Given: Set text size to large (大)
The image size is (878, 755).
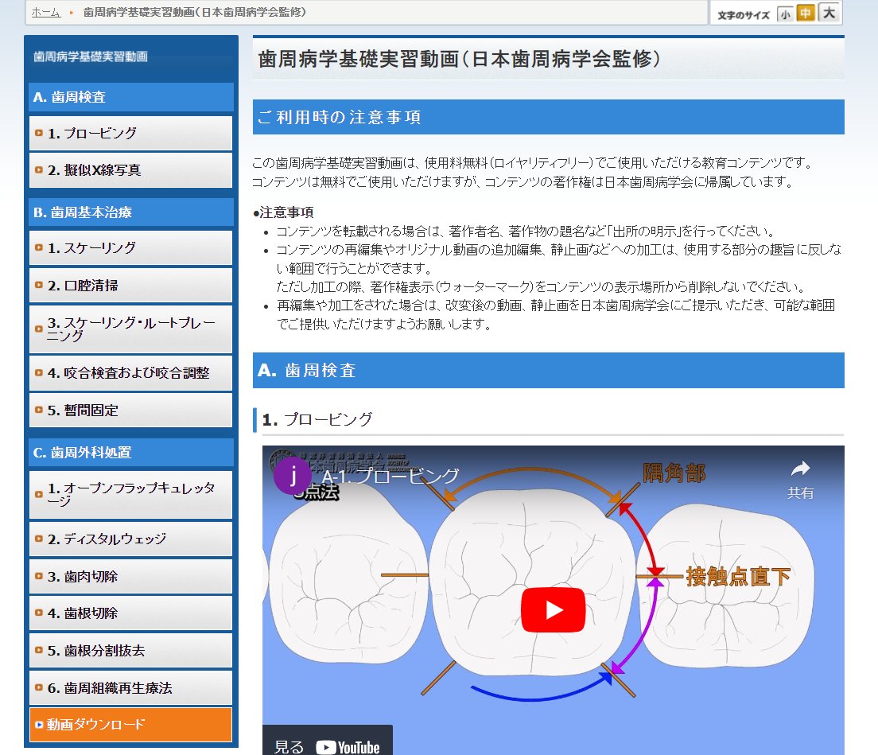Looking at the screenshot, I should coord(829,12).
